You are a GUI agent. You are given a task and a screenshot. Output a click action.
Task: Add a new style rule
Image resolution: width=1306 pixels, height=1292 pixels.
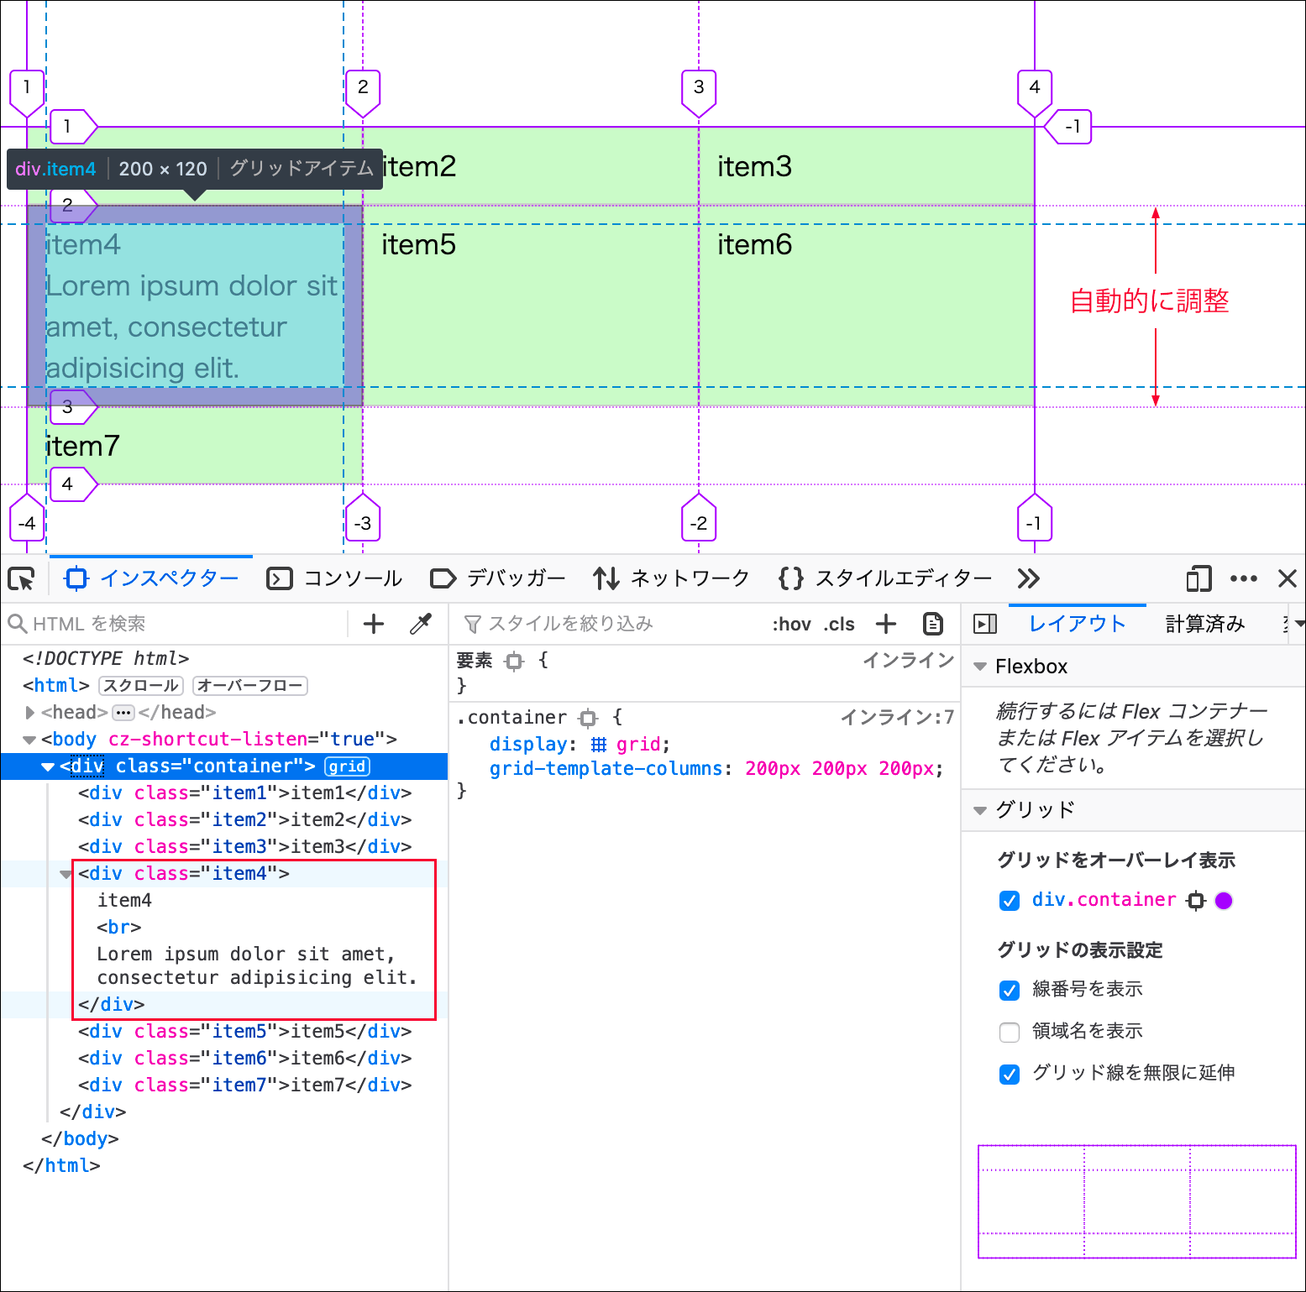(886, 624)
